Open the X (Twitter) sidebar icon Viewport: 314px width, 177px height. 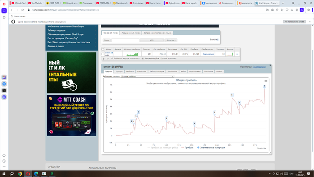point(4,90)
